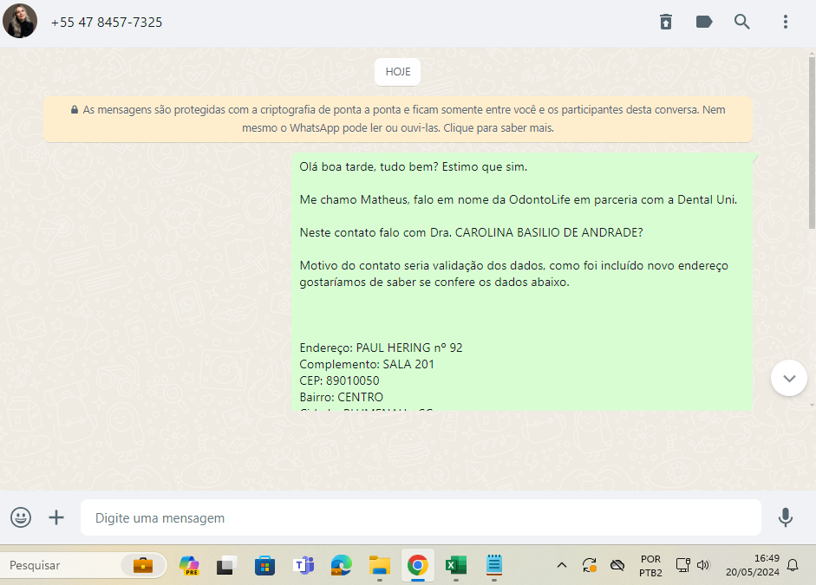Image resolution: width=816 pixels, height=585 pixels.
Task: Open the emoji picker
Action: pos(21,517)
